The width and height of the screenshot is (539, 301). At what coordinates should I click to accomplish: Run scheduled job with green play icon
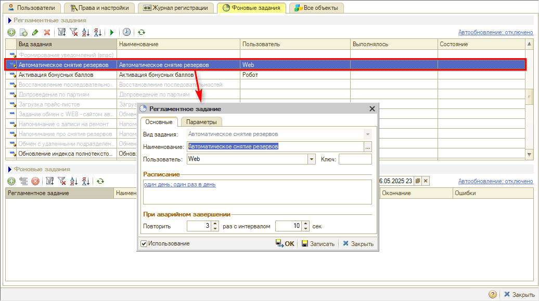pyautogui.click(x=111, y=32)
